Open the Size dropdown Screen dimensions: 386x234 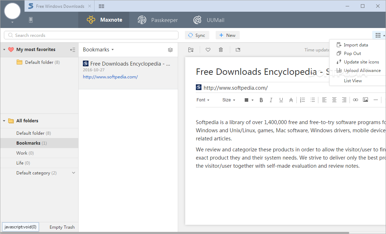pyautogui.click(x=229, y=100)
